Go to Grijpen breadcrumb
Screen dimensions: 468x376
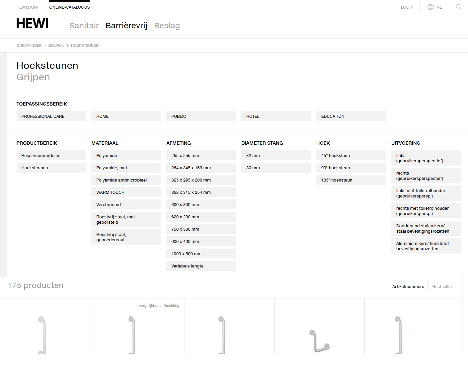tap(56, 45)
